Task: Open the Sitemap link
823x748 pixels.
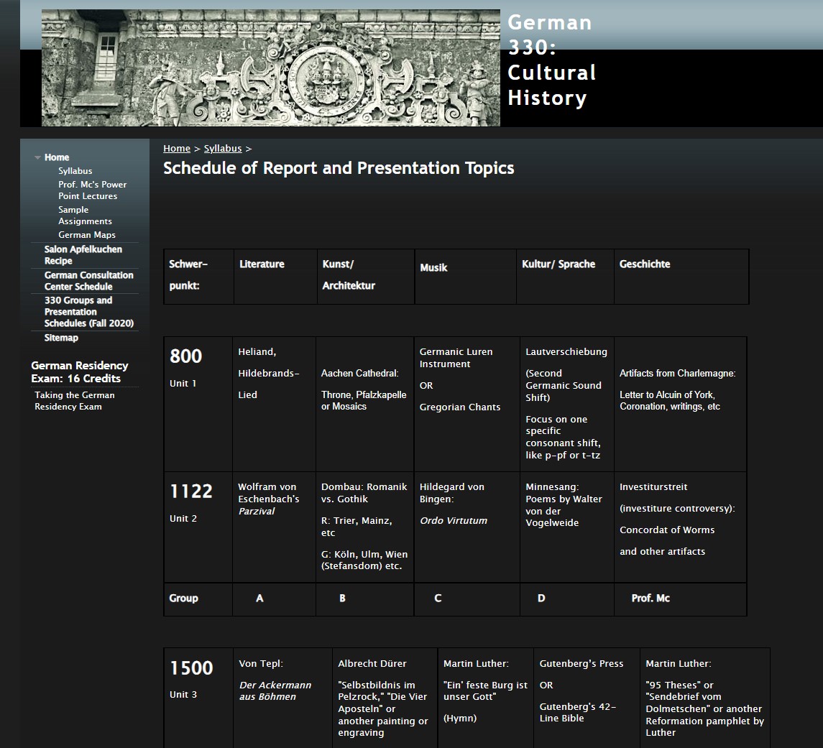Action: click(61, 338)
